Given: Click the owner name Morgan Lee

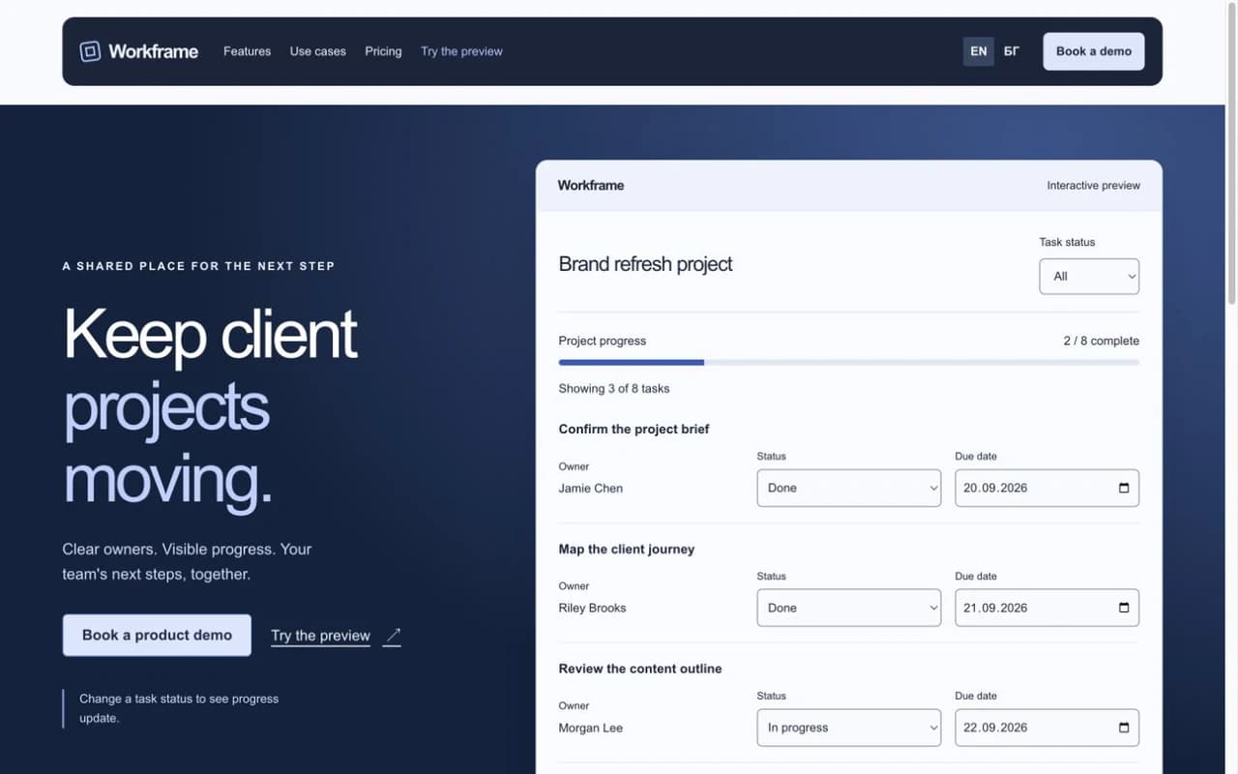Looking at the screenshot, I should 591,729.
